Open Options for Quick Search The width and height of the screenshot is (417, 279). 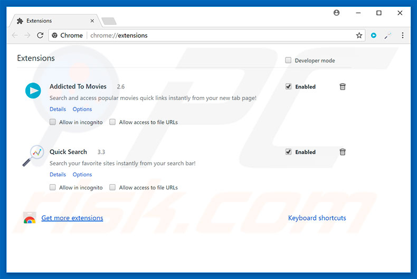click(82, 174)
